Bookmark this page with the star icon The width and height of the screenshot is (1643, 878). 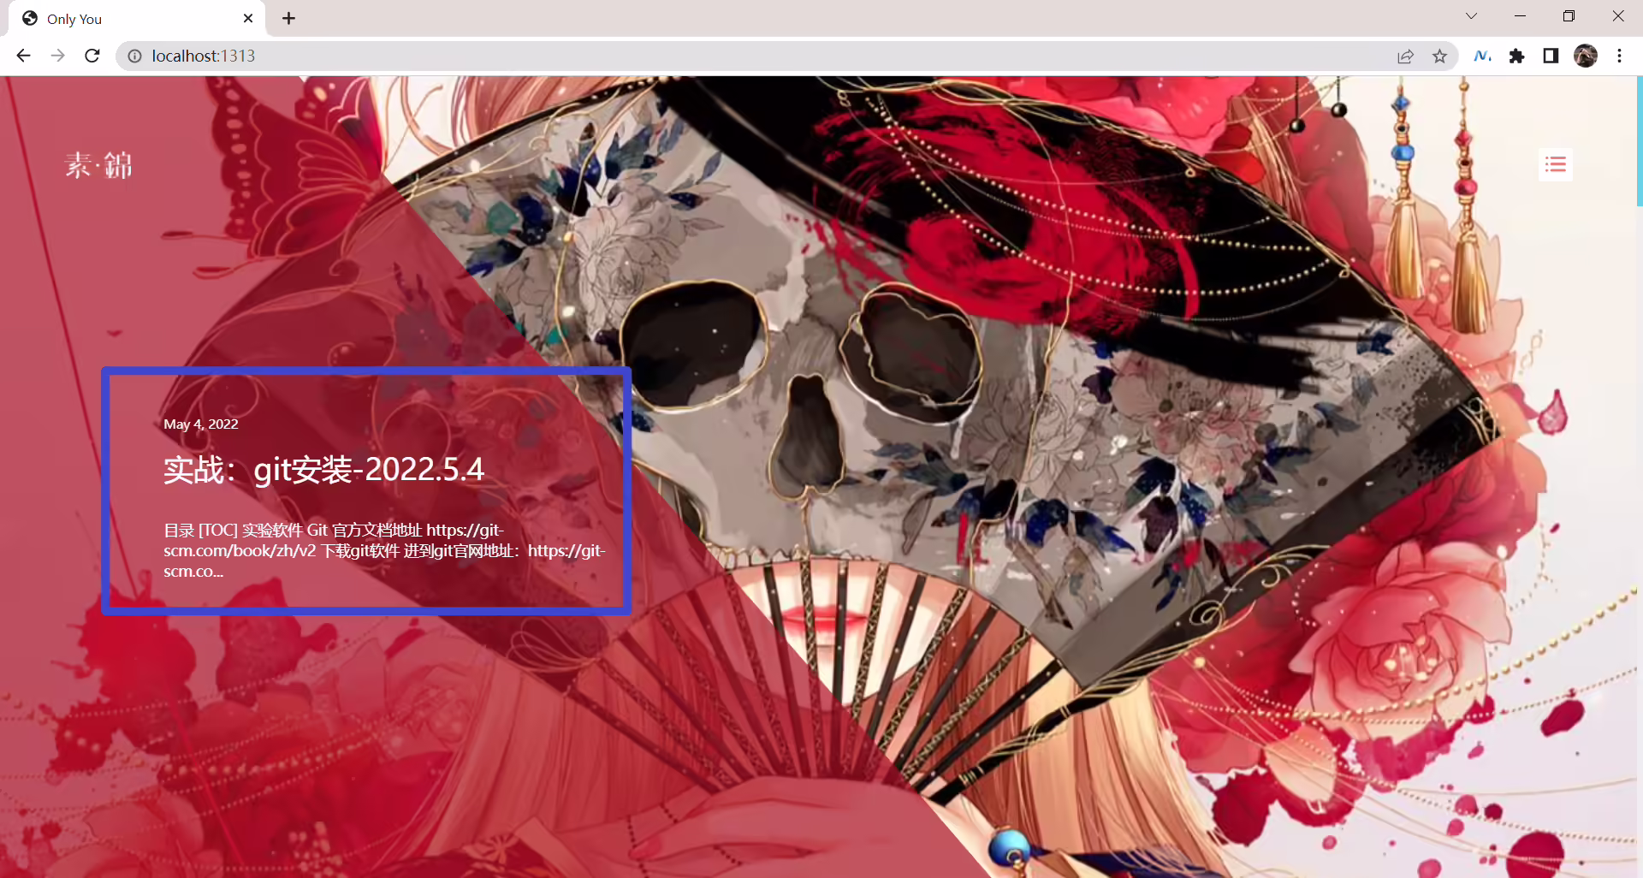[x=1439, y=56]
